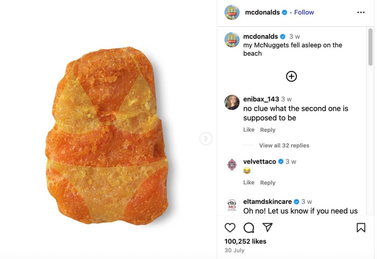Expand View all 32 replies

[284, 145]
